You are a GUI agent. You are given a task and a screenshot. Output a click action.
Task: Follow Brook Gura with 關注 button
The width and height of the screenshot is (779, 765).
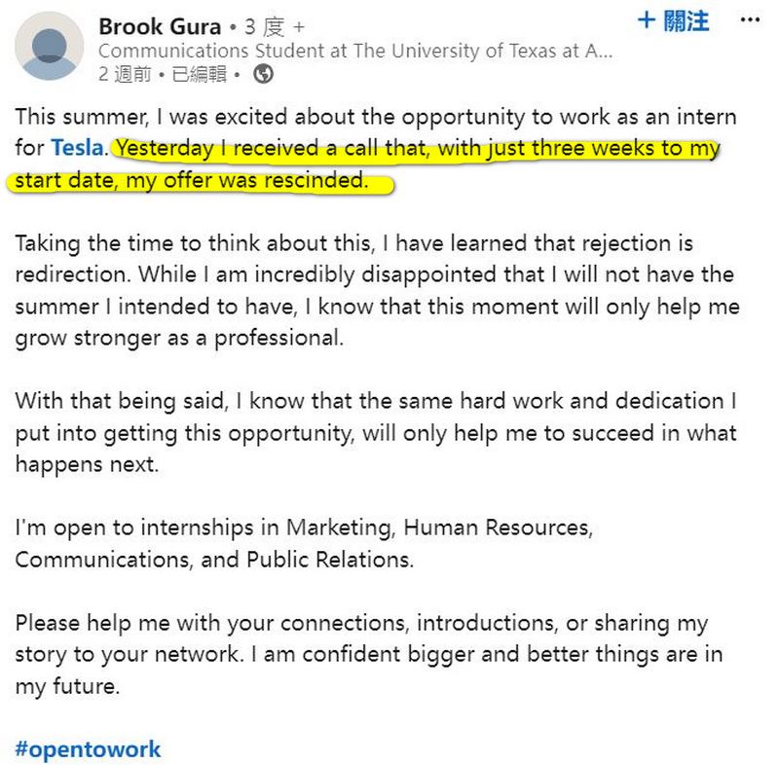[x=673, y=21]
